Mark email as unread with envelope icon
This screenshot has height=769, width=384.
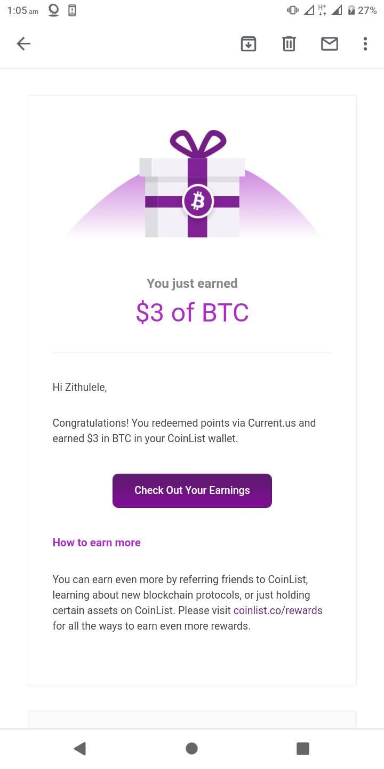click(330, 44)
